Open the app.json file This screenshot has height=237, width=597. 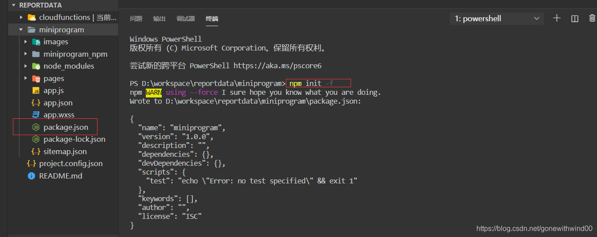pos(58,103)
